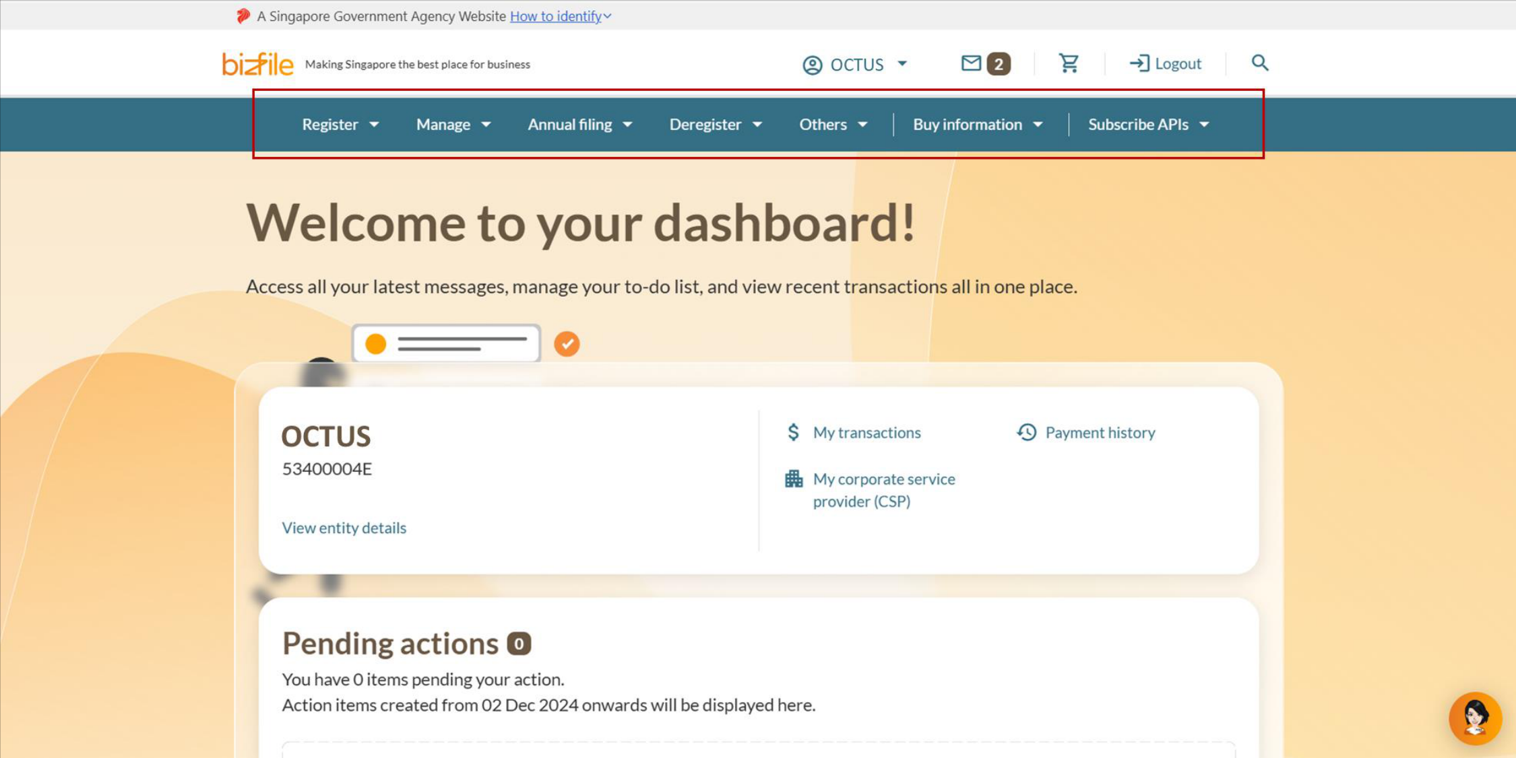The height and width of the screenshot is (758, 1516).
Task: Open the Buy information menu
Action: [x=978, y=125]
